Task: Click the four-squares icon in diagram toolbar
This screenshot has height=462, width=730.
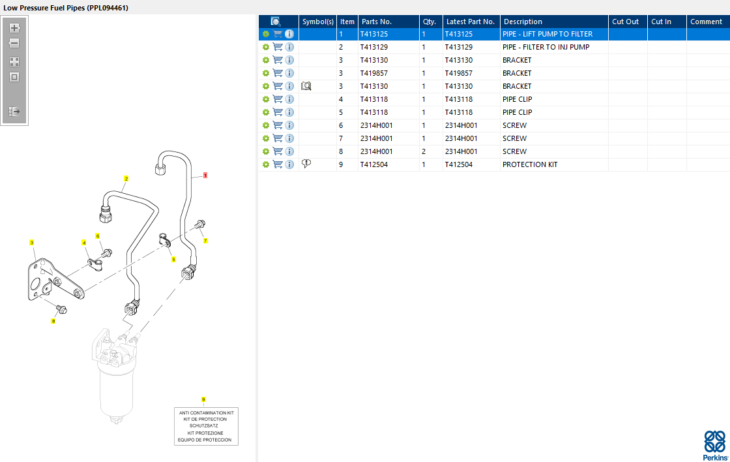Action: click(14, 62)
